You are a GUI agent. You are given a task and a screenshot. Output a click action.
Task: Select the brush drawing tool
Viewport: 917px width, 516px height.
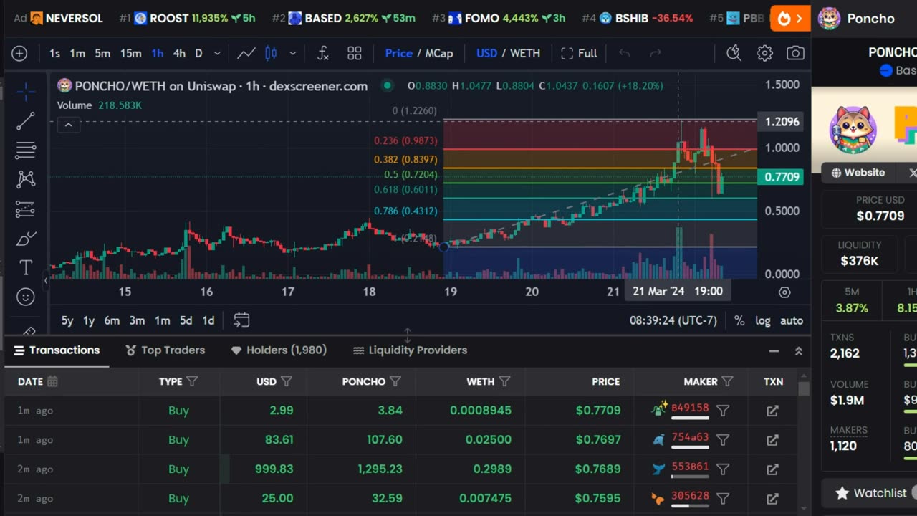click(26, 239)
